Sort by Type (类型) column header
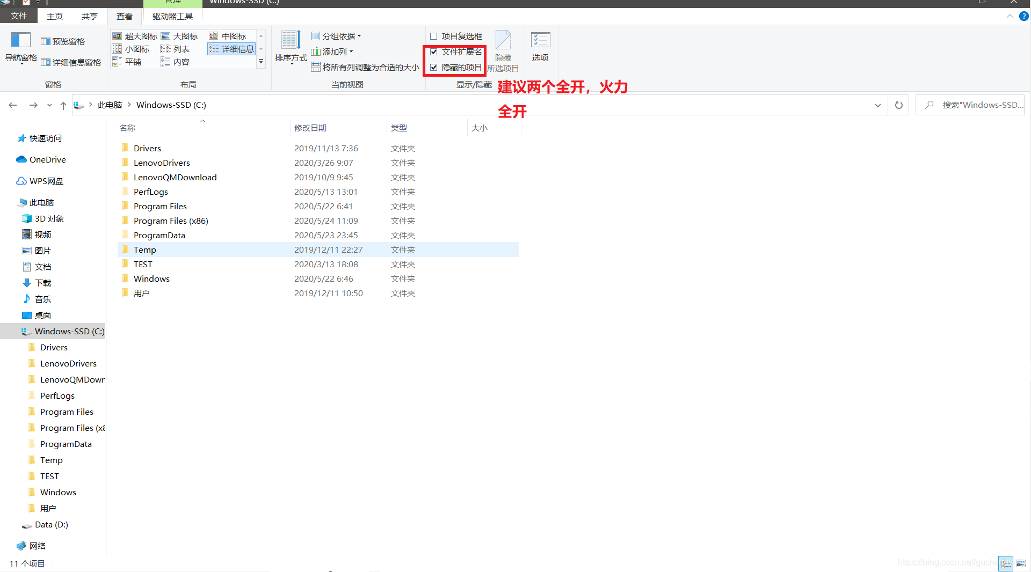 click(x=427, y=128)
